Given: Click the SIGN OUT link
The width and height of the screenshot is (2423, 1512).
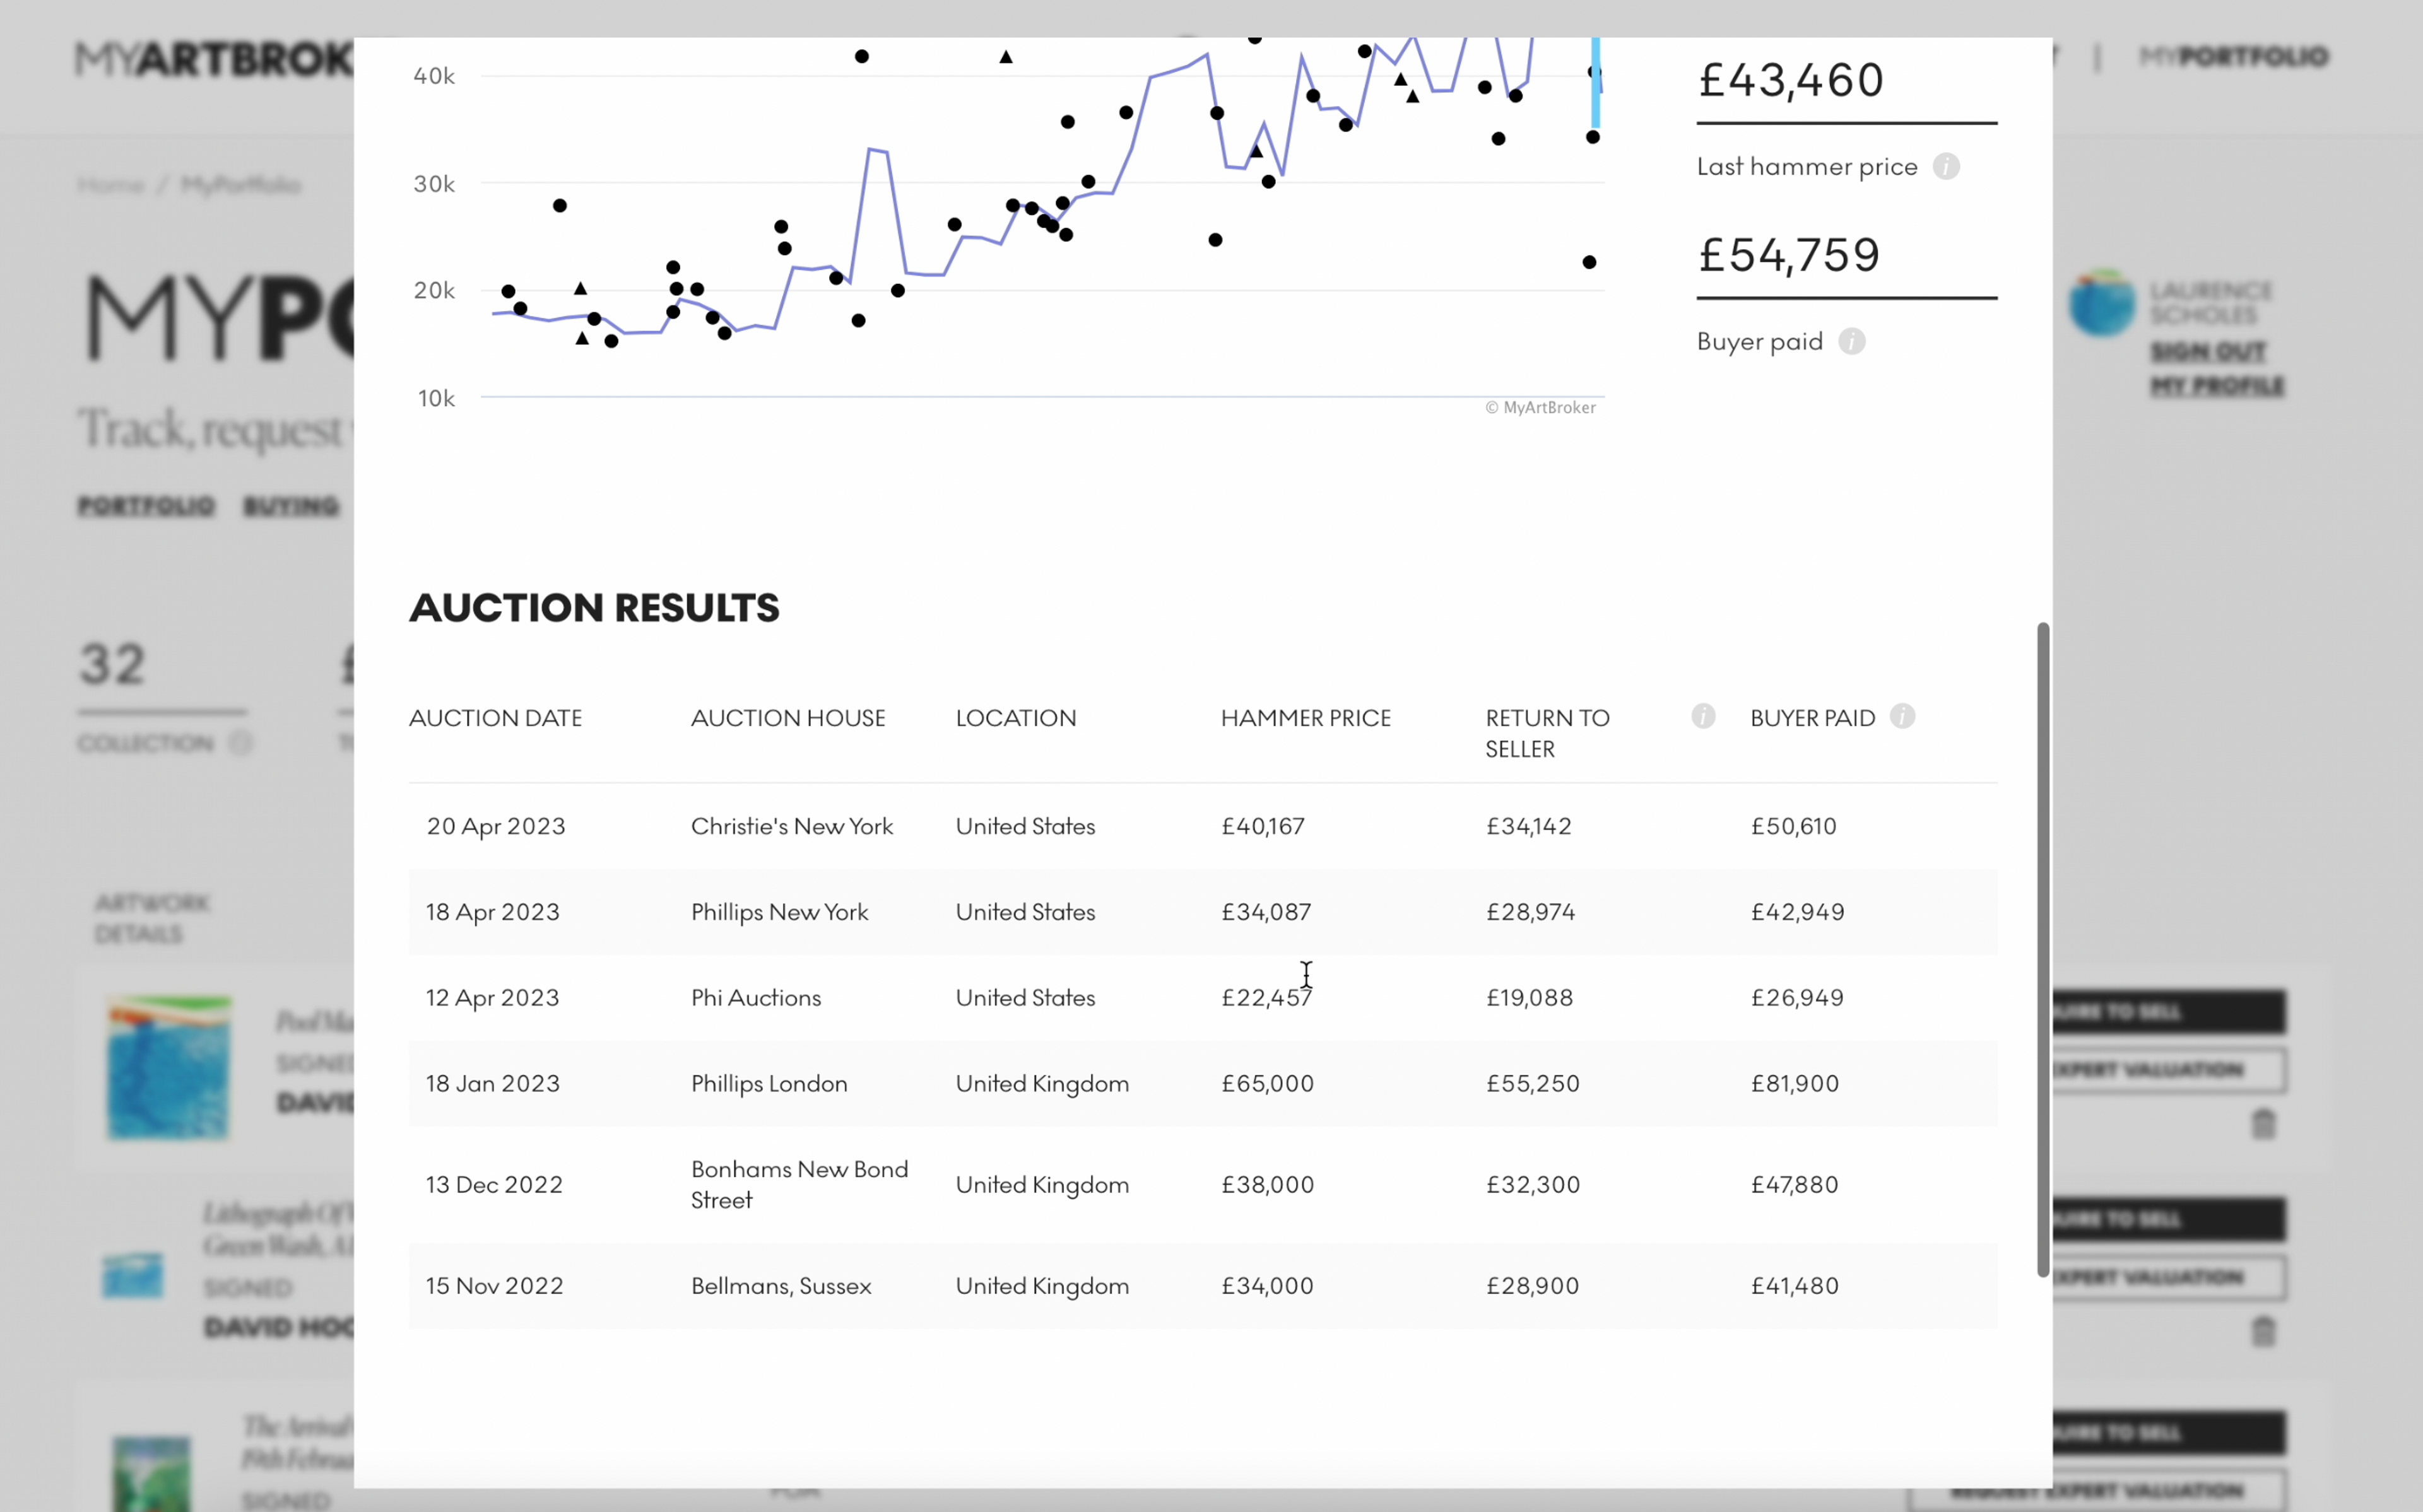Looking at the screenshot, I should coord(2208,352).
